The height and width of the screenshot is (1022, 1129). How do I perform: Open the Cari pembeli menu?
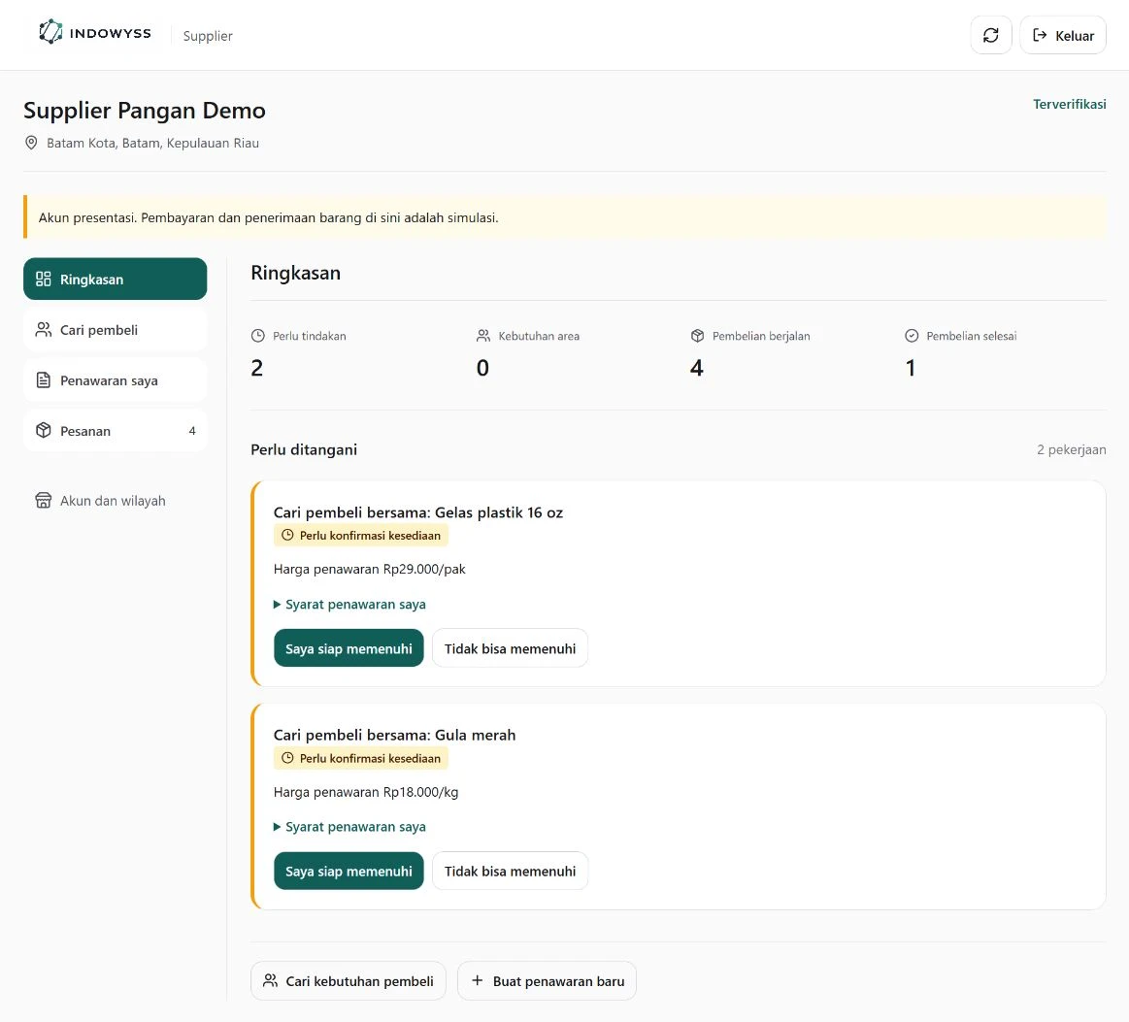click(116, 330)
